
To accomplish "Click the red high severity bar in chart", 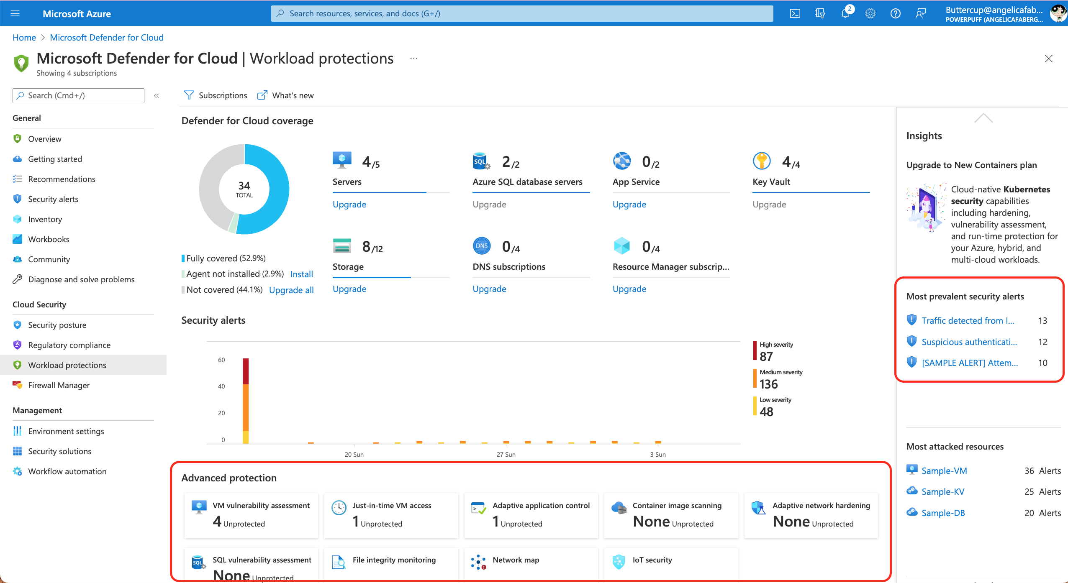I will [246, 371].
